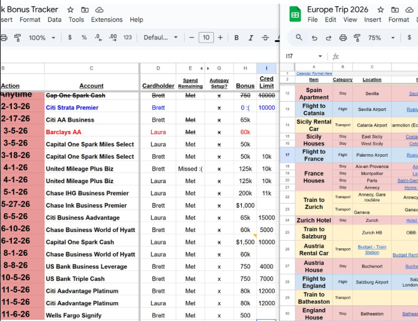Viewport: 418px width, 321px height.
Task: Open Budget - Train Station link
Action: point(372,250)
